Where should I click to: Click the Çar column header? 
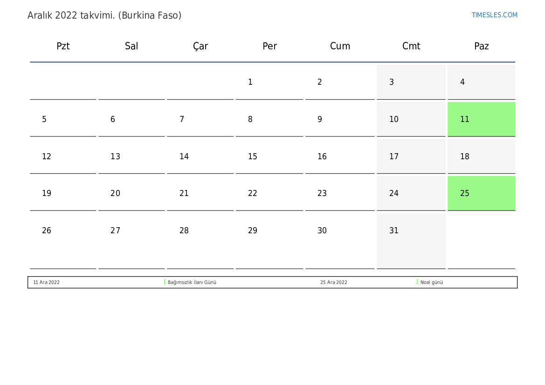click(200, 46)
